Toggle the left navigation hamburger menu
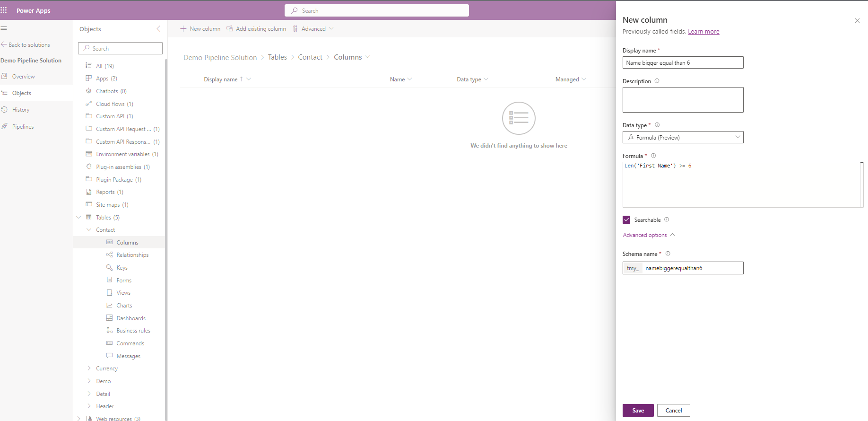Viewport: 868px width, 421px height. tap(4, 28)
